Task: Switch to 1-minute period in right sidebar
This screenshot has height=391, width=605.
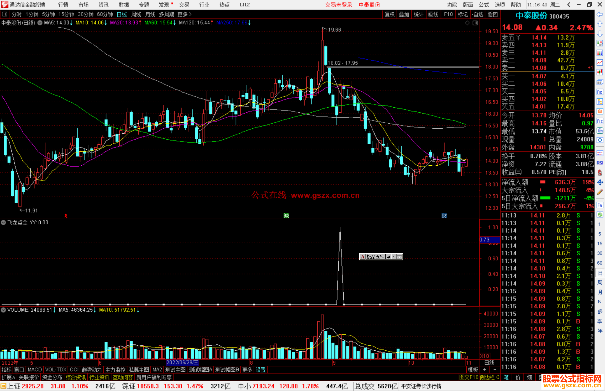Action: (599, 224)
